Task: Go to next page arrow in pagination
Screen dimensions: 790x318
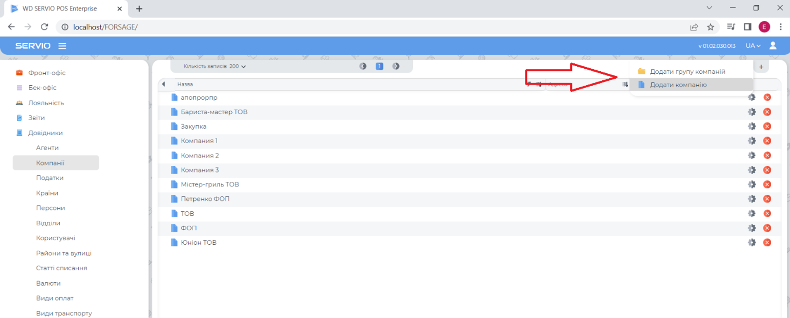Action: [x=396, y=66]
